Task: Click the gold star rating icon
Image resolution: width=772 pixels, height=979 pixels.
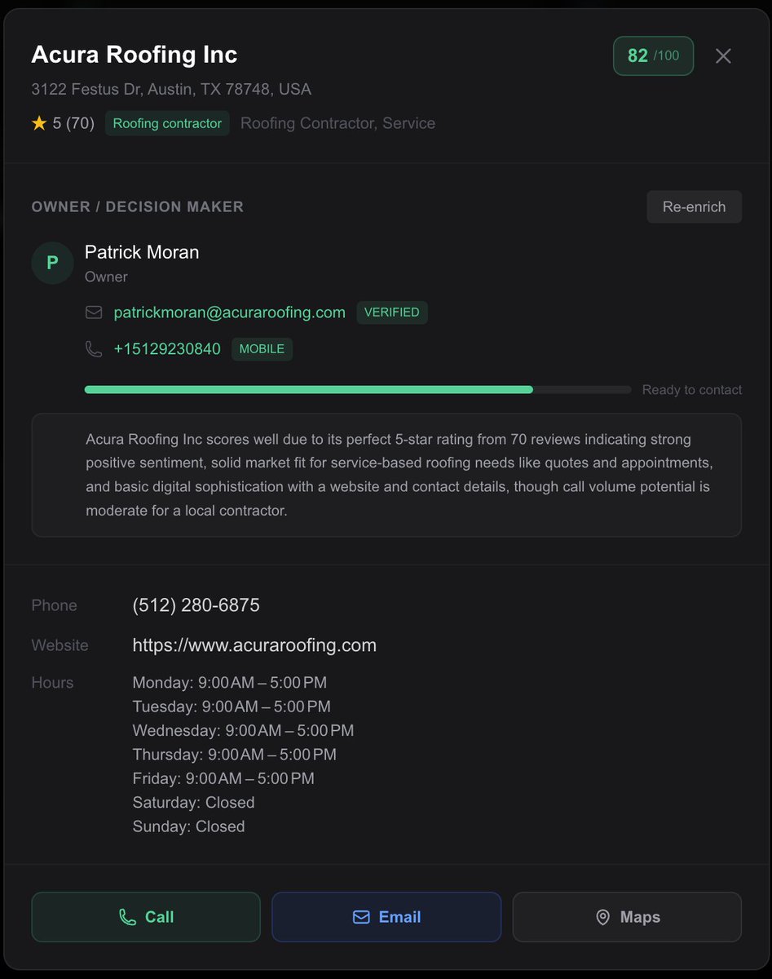Action: [39, 123]
